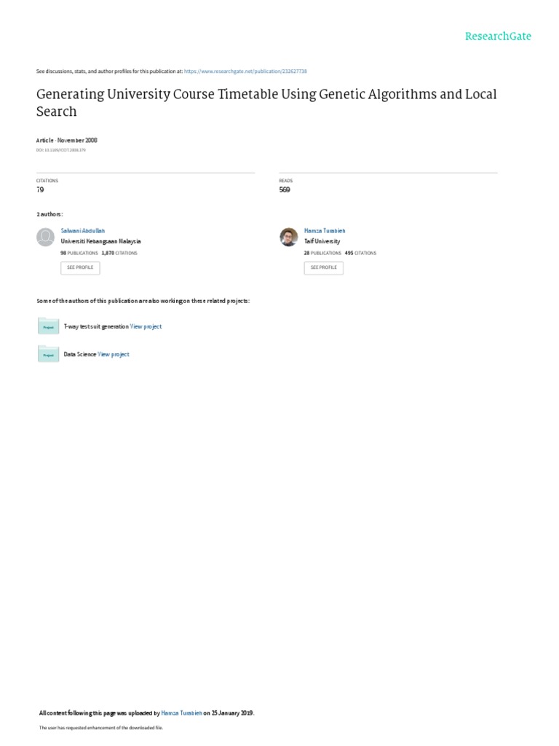Click the ResearchGate logo
559x746 pixels.
tap(498, 36)
